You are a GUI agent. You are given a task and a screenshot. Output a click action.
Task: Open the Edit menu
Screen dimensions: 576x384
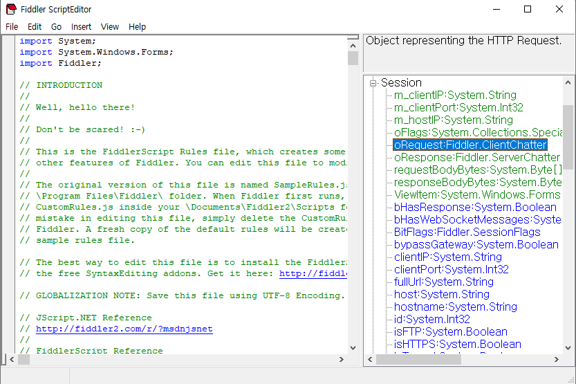coord(35,27)
